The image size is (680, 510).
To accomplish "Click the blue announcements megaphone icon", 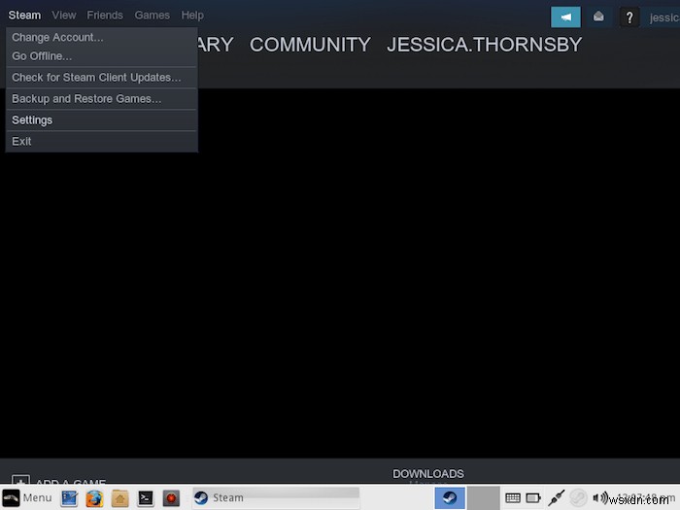I will (565, 17).
